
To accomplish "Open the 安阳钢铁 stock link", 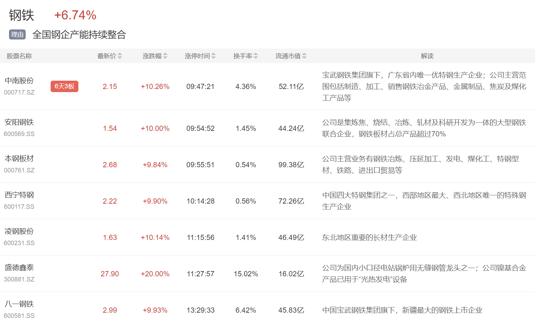I will pyautogui.click(x=19, y=122).
